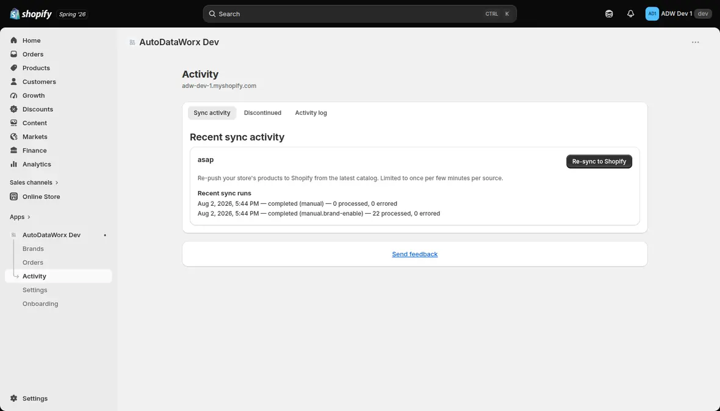
Task: Click the dev badge next to store name
Action: (702, 14)
